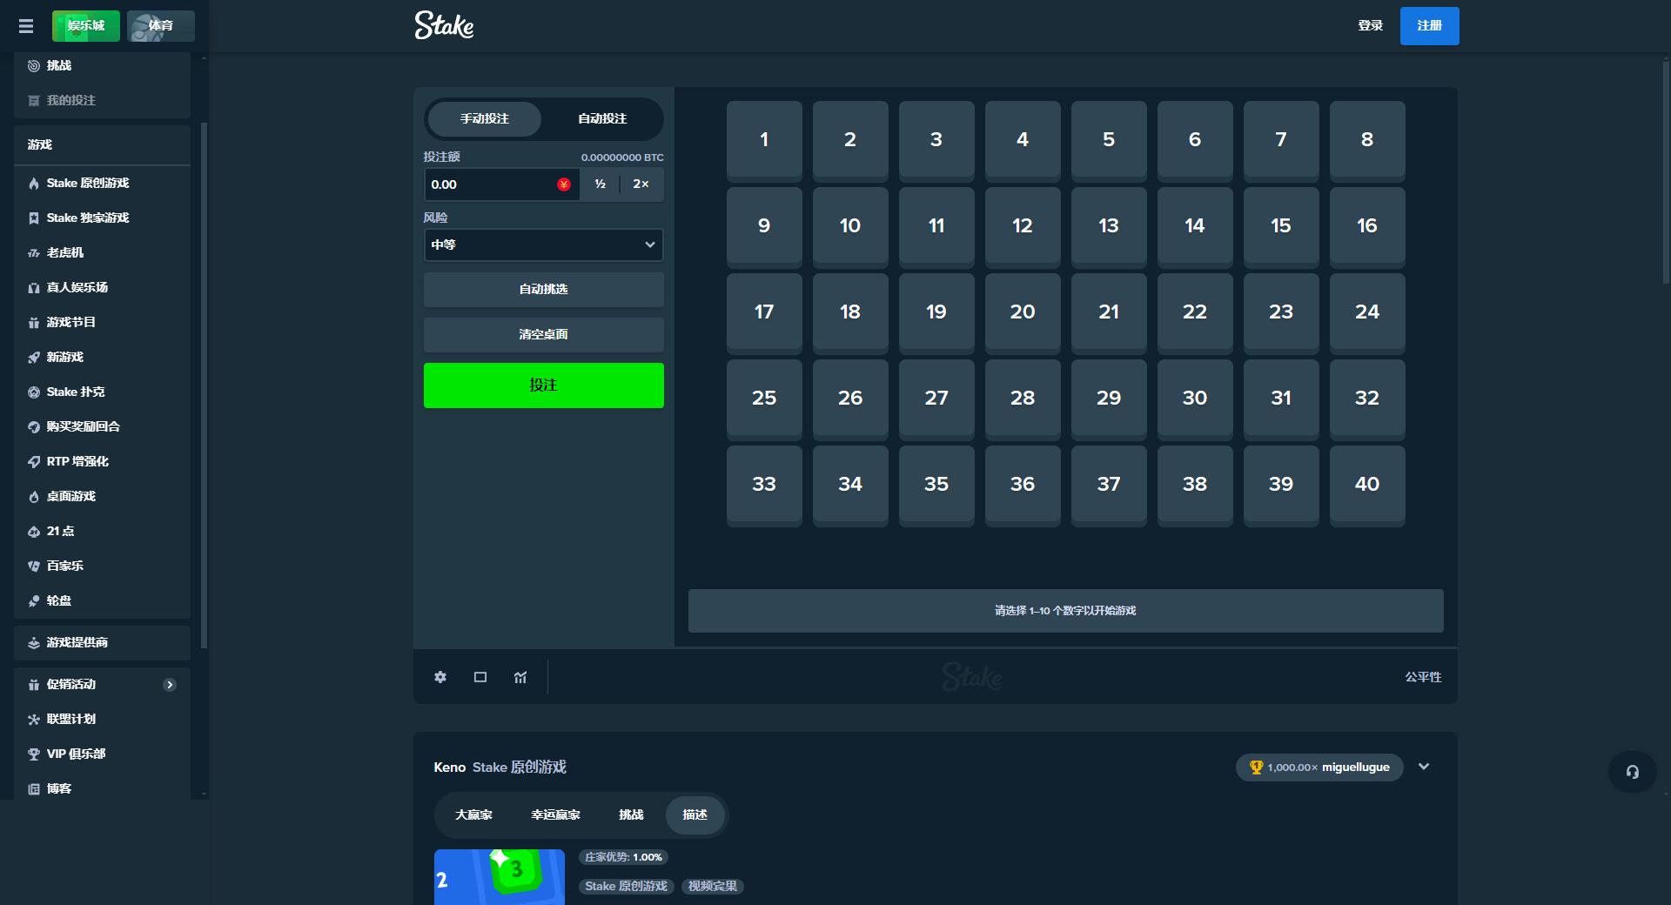Viewport: 1671px width, 905px height.
Task: Select Keno number 20
Action: 1023,312
